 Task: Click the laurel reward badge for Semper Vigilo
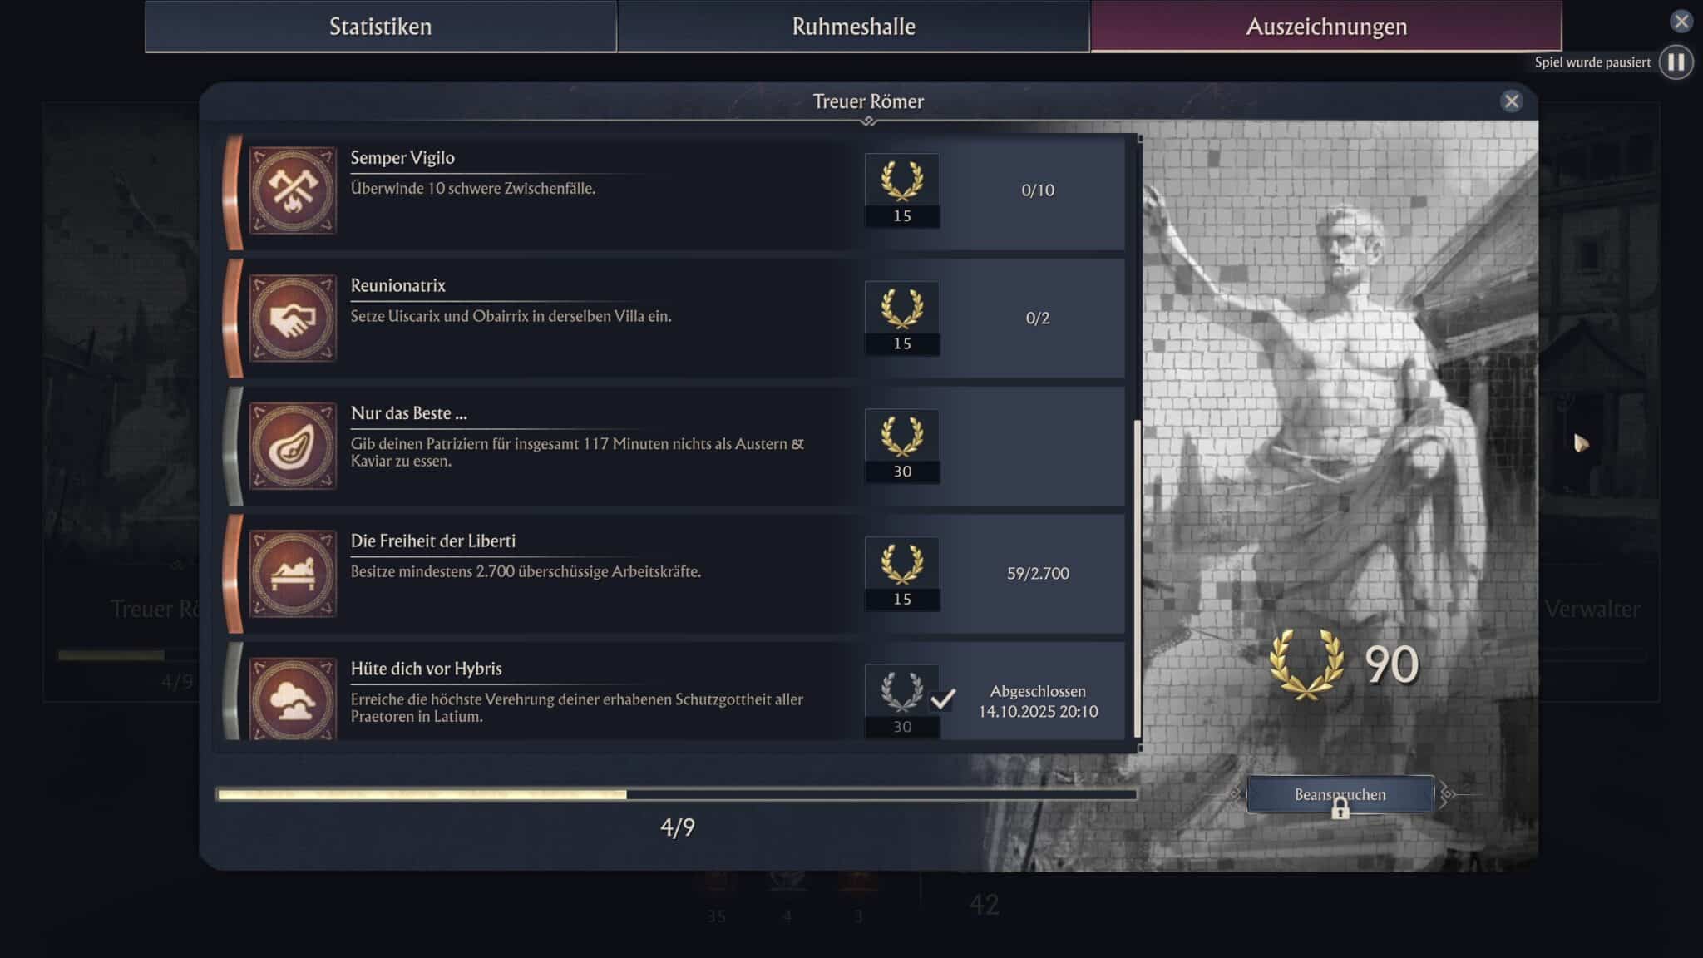click(x=902, y=190)
